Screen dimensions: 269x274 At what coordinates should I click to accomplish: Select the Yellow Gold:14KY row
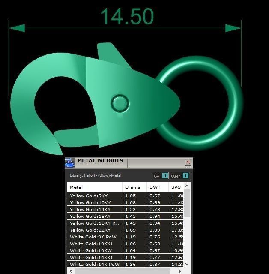tap(126, 209)
